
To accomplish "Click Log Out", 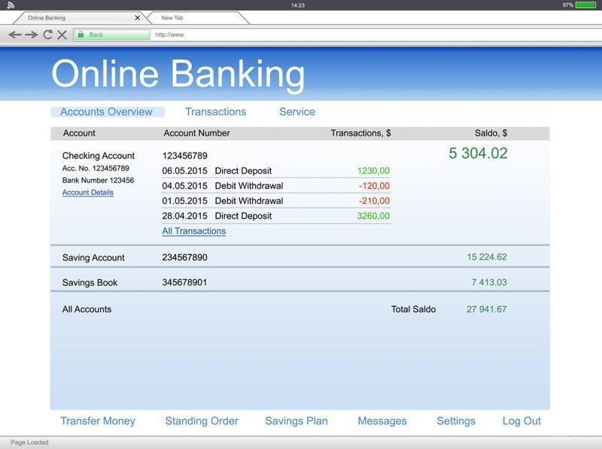I will pyautogui.click(x=521, y=421).
